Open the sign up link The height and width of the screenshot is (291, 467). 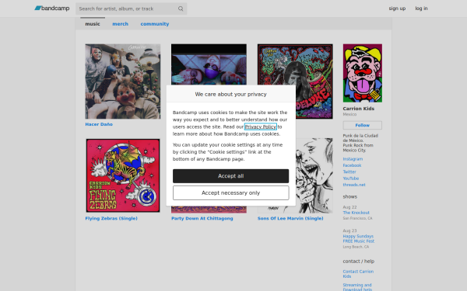click(x=397, y=9)
